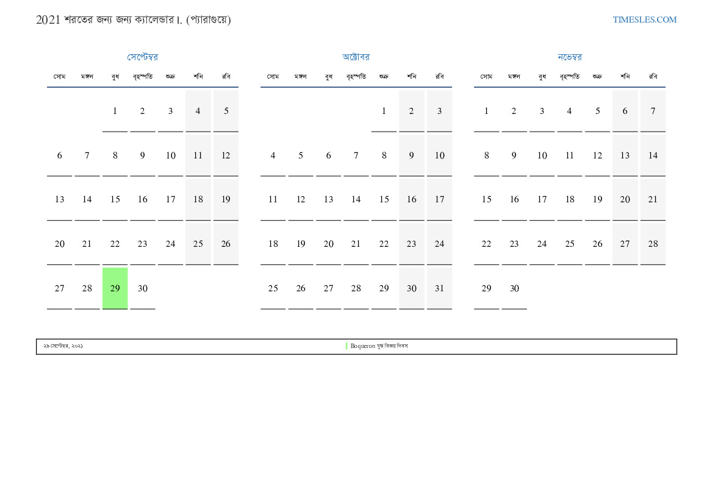713x504 pixels.
Task: Choose October 16 weekend cell
Action: point(411,199)
